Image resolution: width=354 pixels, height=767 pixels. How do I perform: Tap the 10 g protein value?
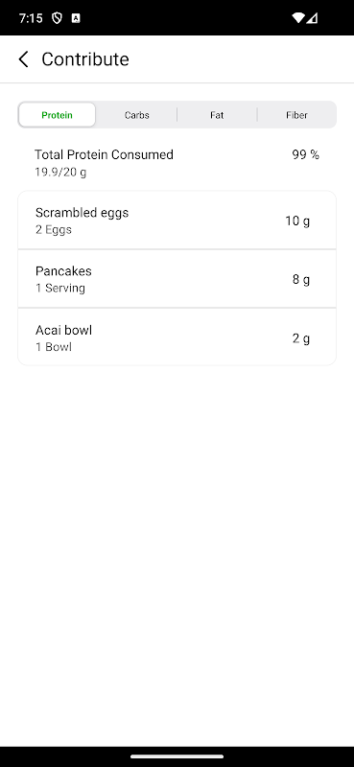(297, 221)
